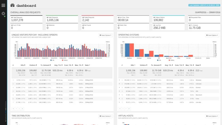Open Panel Options for Operating Systems

(x=212, y=35)
